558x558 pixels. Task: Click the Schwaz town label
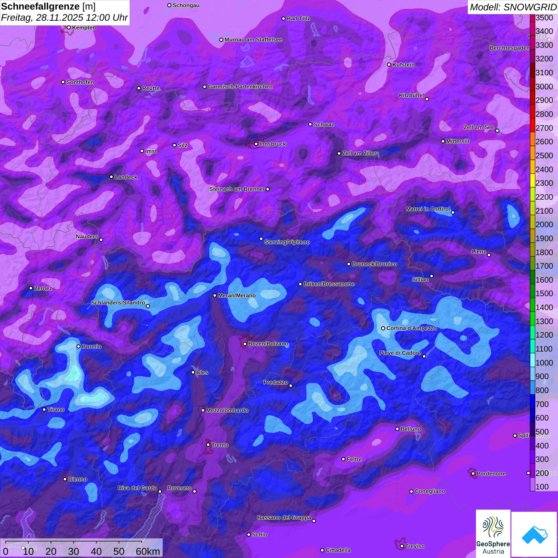324,124
